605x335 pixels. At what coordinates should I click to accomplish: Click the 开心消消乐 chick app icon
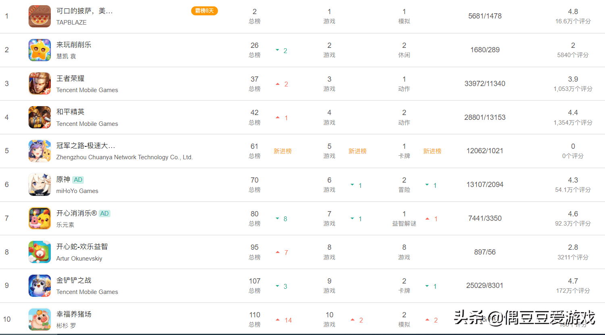40,218
